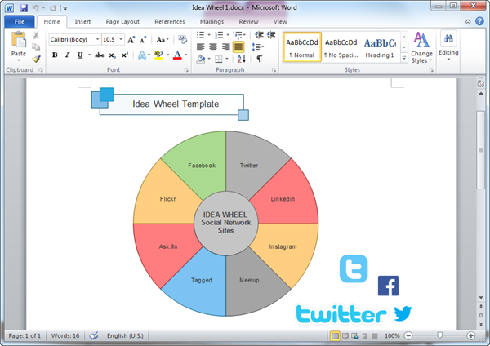The image size is (490, 346).
Task: Apply the Normal style
Action: (302, 47)
